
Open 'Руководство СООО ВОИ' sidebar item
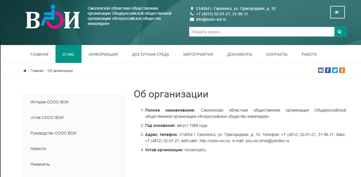74,133
